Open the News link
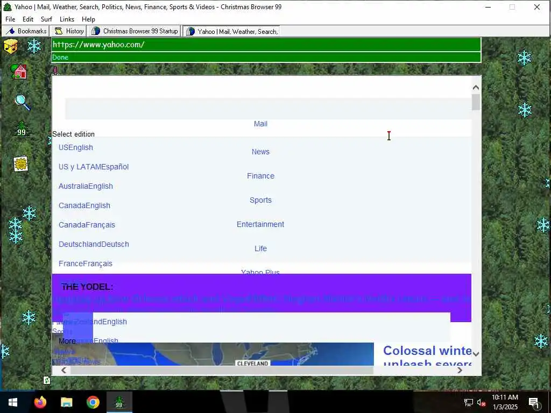The width and height of the screenshot is (551, 413). click(x=260, y=152)
